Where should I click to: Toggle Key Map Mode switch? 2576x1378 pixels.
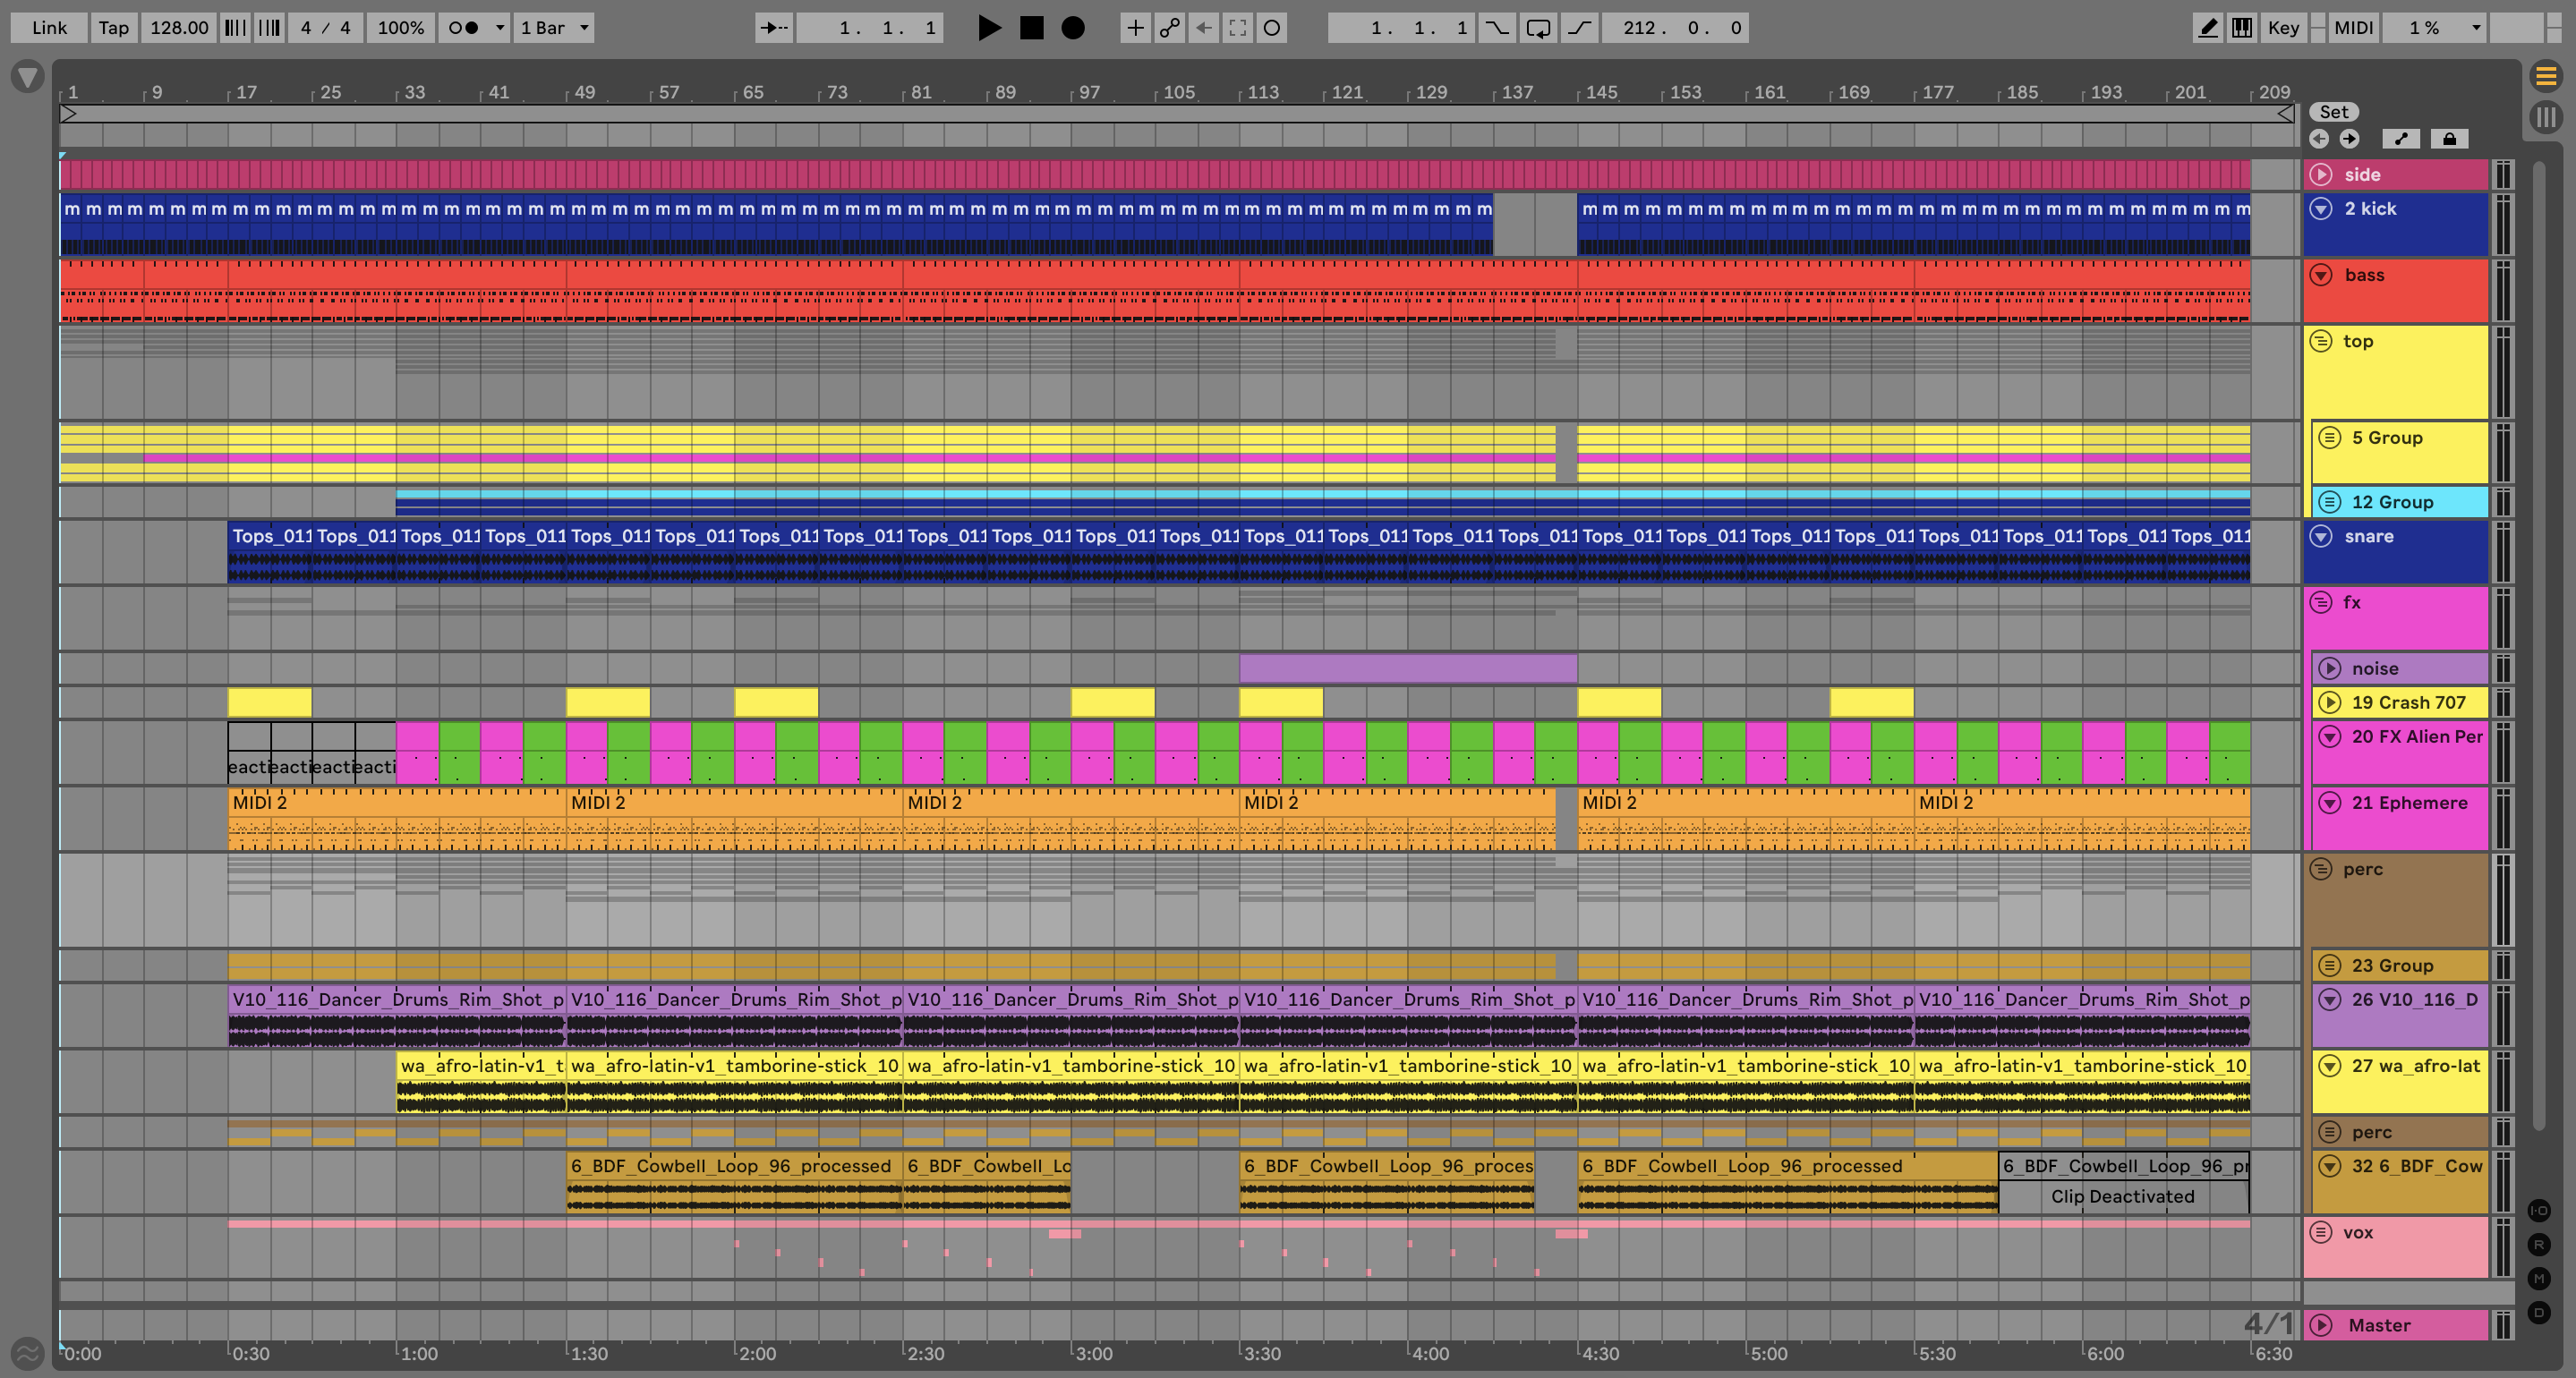click(2283, 28)
